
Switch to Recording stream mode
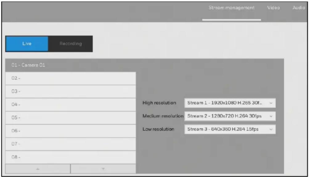[70, 44]
